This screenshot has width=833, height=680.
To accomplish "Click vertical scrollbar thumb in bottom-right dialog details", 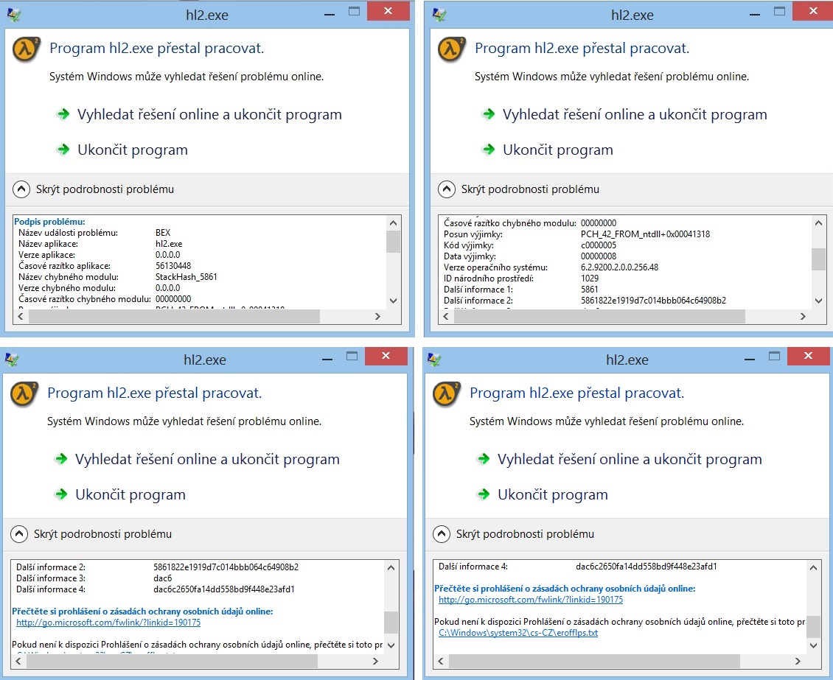I will [x=812, y=626].
